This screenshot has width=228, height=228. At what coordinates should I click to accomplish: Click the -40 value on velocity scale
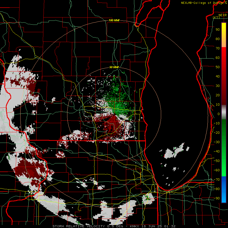[217, 151]
